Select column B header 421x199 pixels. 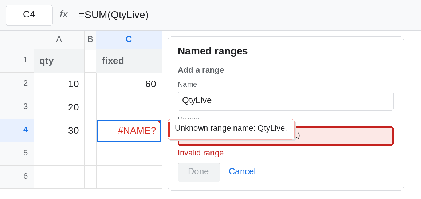coord(90,40)
